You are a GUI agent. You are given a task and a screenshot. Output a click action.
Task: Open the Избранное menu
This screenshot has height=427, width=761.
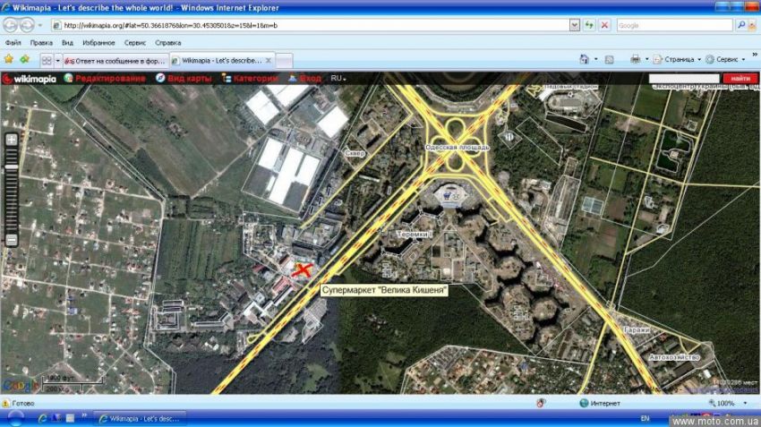(x=98, y=42)
